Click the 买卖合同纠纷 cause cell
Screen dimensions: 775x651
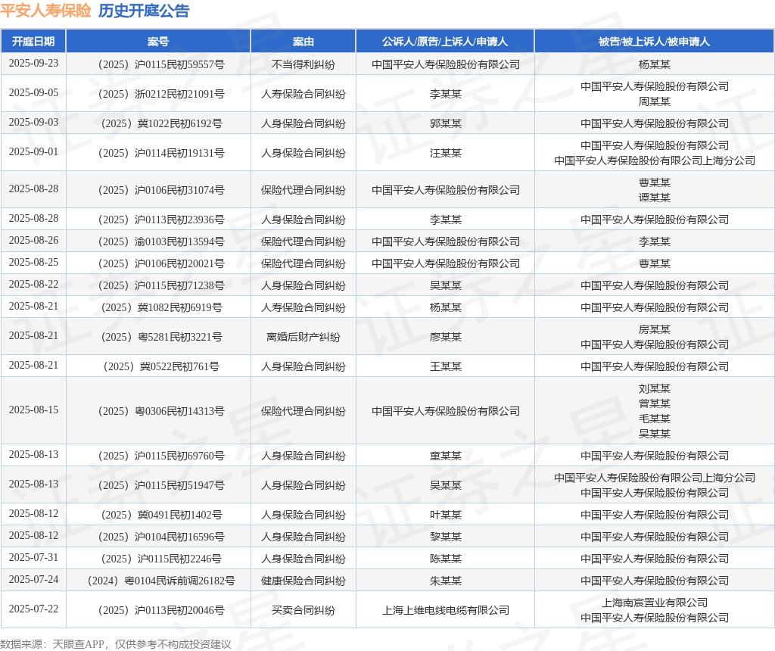click(x=303, y=610)
